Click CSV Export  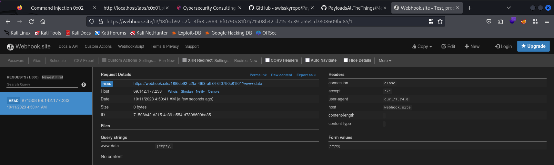84,61
